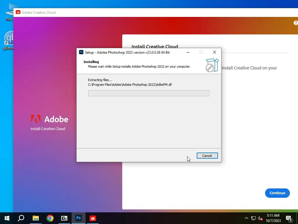298x224 pixels.
Task: Minimize the Photoshop setup window
Action: pos(188,52)
